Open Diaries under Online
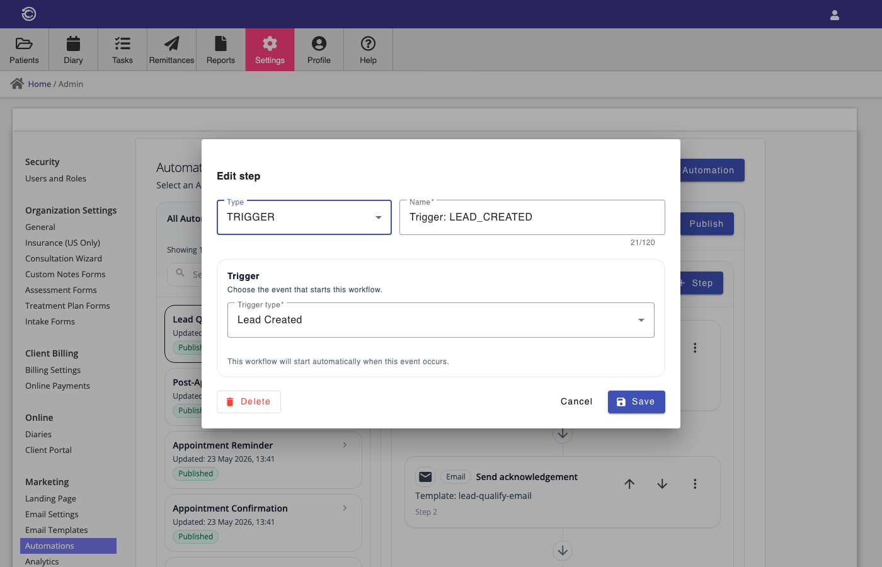Viewport: 882px width, 567px height. pyautogui.click(x=38, y=434)
